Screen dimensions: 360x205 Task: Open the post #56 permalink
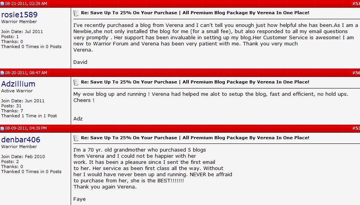(x=356, y=73)
